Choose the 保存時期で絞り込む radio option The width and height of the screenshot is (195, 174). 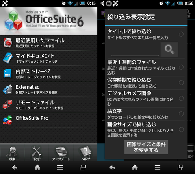point(181,83)
